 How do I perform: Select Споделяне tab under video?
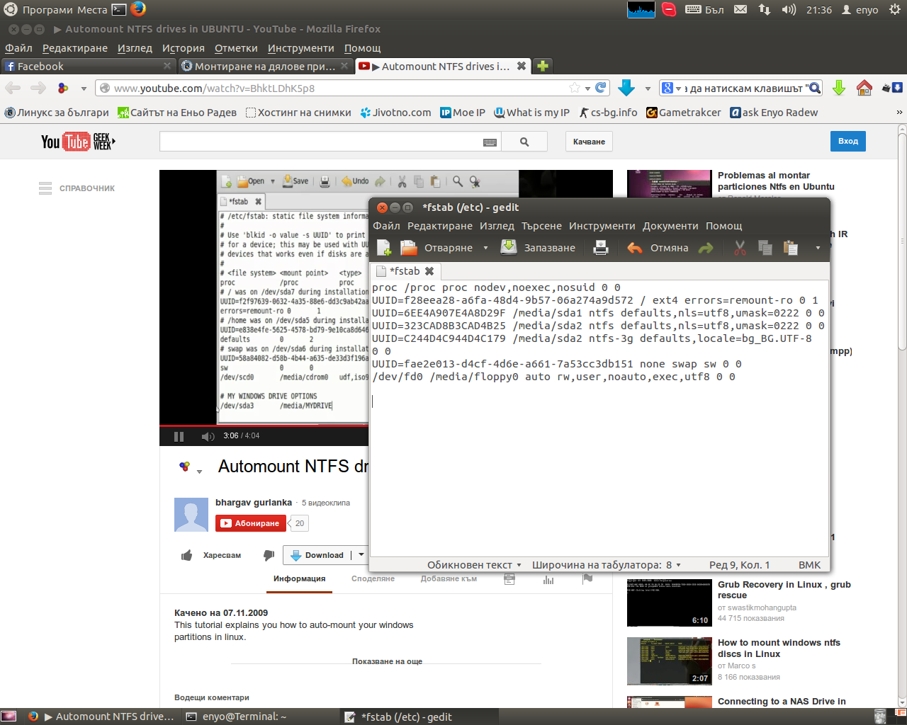(x=373, y=578)
